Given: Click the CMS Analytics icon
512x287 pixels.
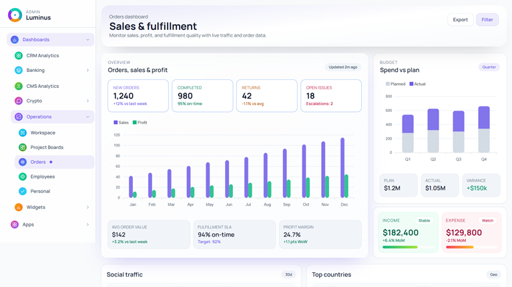Looking at the screenshot, I should (x=19, y=87).
